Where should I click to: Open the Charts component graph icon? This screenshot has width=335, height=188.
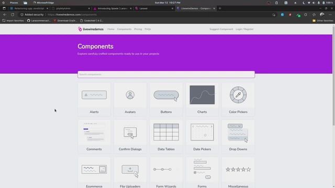click(x=202, y=95)
